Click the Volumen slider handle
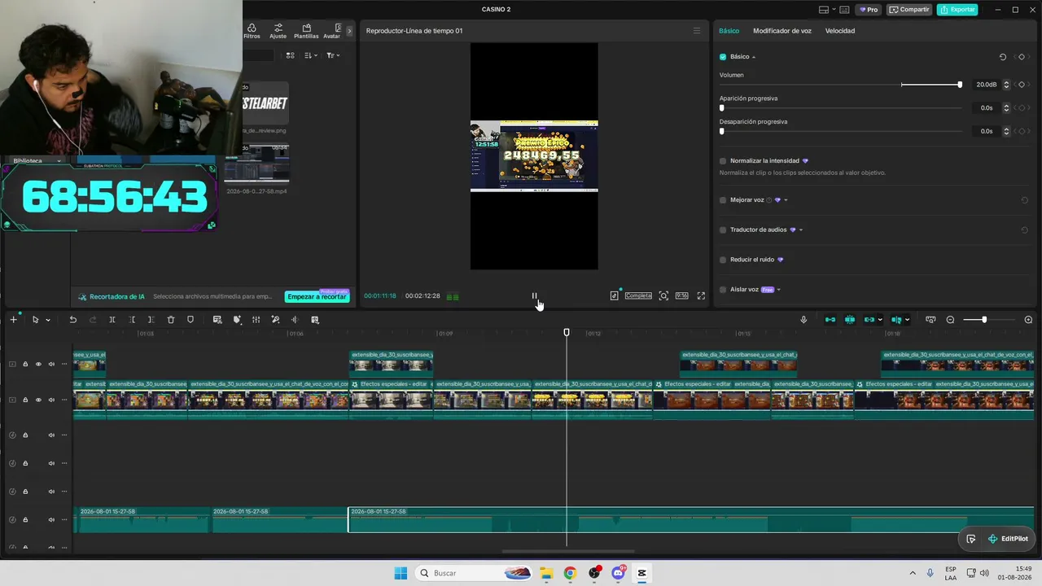This screenshot has width=1042, height=586. [960, 85]
